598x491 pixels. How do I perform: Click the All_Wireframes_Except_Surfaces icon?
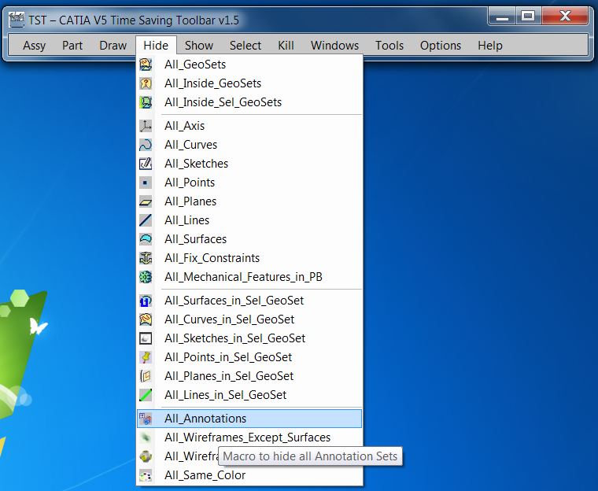(146, 437)
